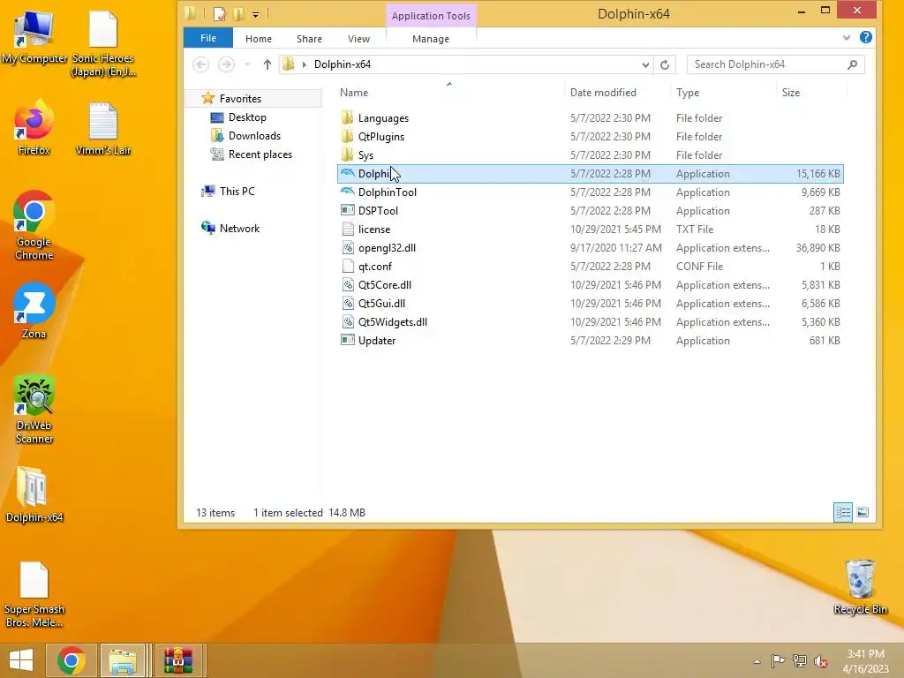Select the license text file
Image resolution: width=904 pixels, height=678 pixels.
[591, 229]
